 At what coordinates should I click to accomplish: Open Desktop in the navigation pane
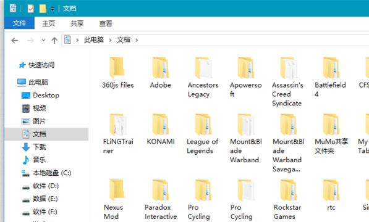(x=40, y=96)
